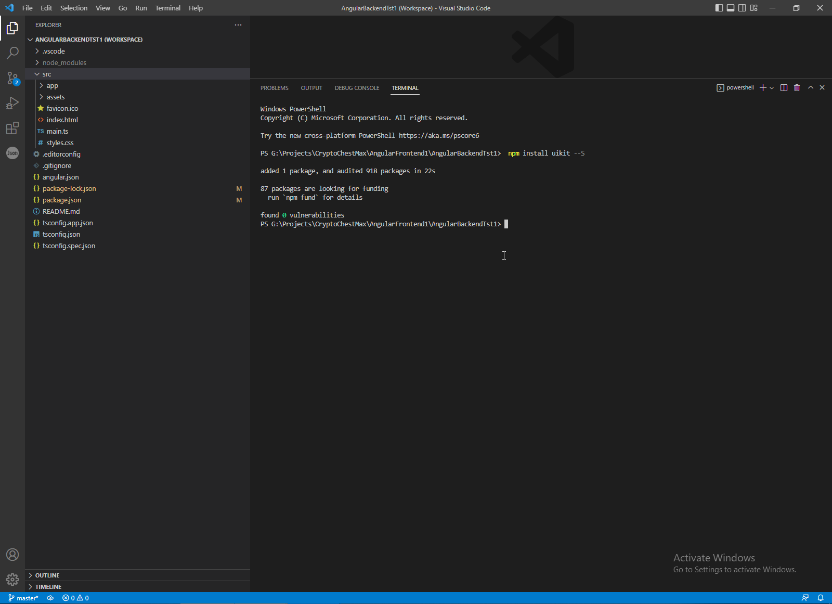Open package.json file
The width and height of the screenshot is (832, 604).
click(x=137, y=200)
